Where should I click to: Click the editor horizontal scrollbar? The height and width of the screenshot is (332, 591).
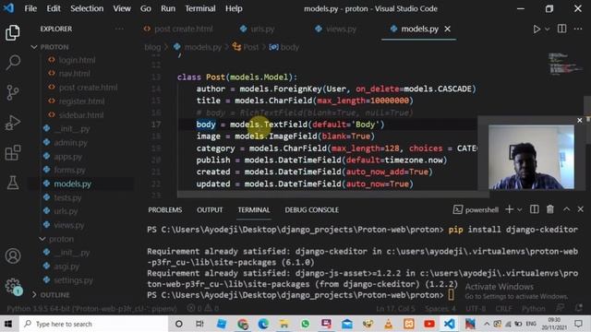tap(333, 195)
